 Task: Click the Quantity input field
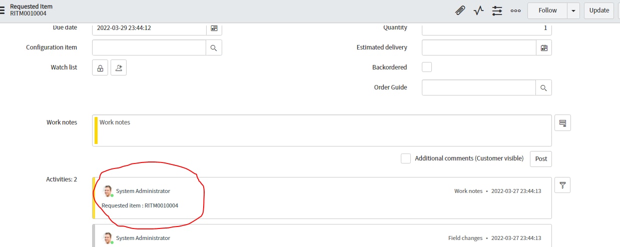pos(487,28)
